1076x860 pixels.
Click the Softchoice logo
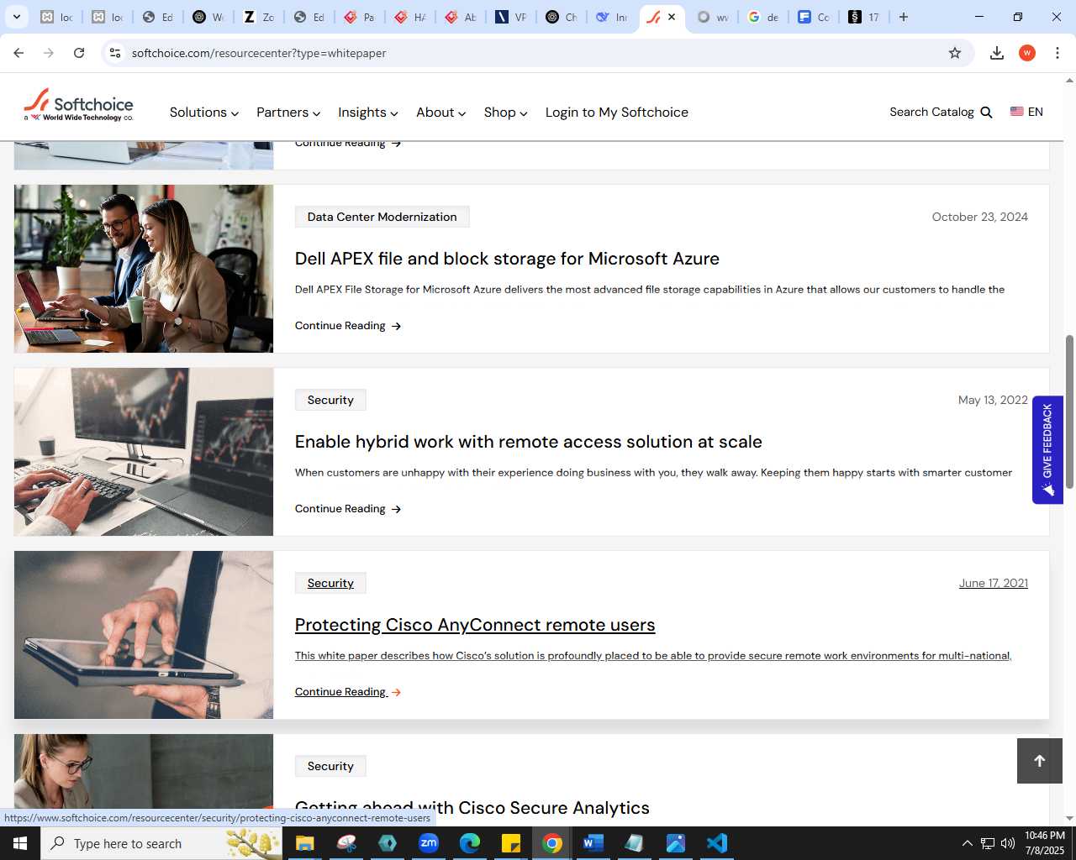(x=78, y=105)
